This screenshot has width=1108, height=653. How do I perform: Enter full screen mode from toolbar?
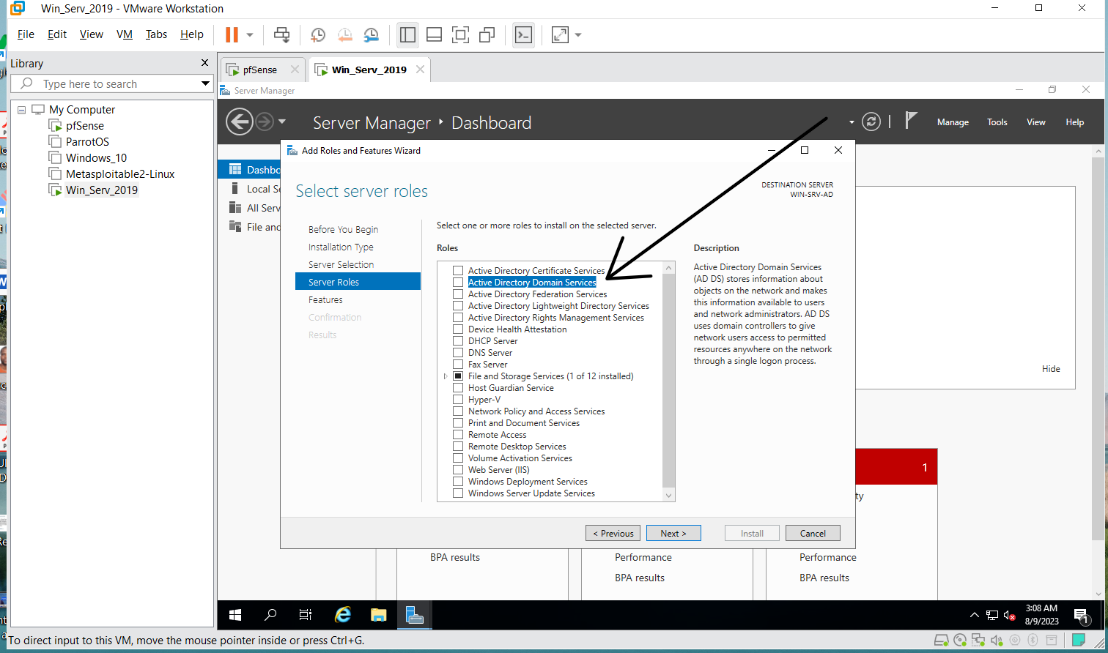(460, 34)
